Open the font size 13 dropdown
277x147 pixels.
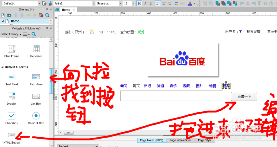(133, 3)
